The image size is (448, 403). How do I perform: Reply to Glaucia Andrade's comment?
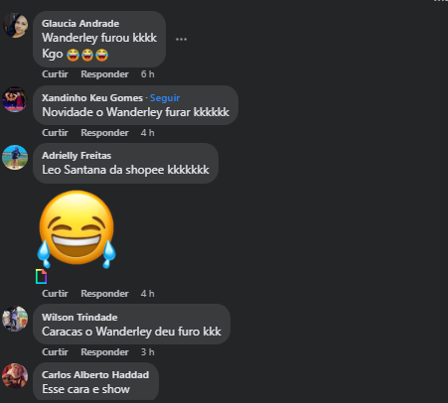pyautogui.click(x=104, y=74)
